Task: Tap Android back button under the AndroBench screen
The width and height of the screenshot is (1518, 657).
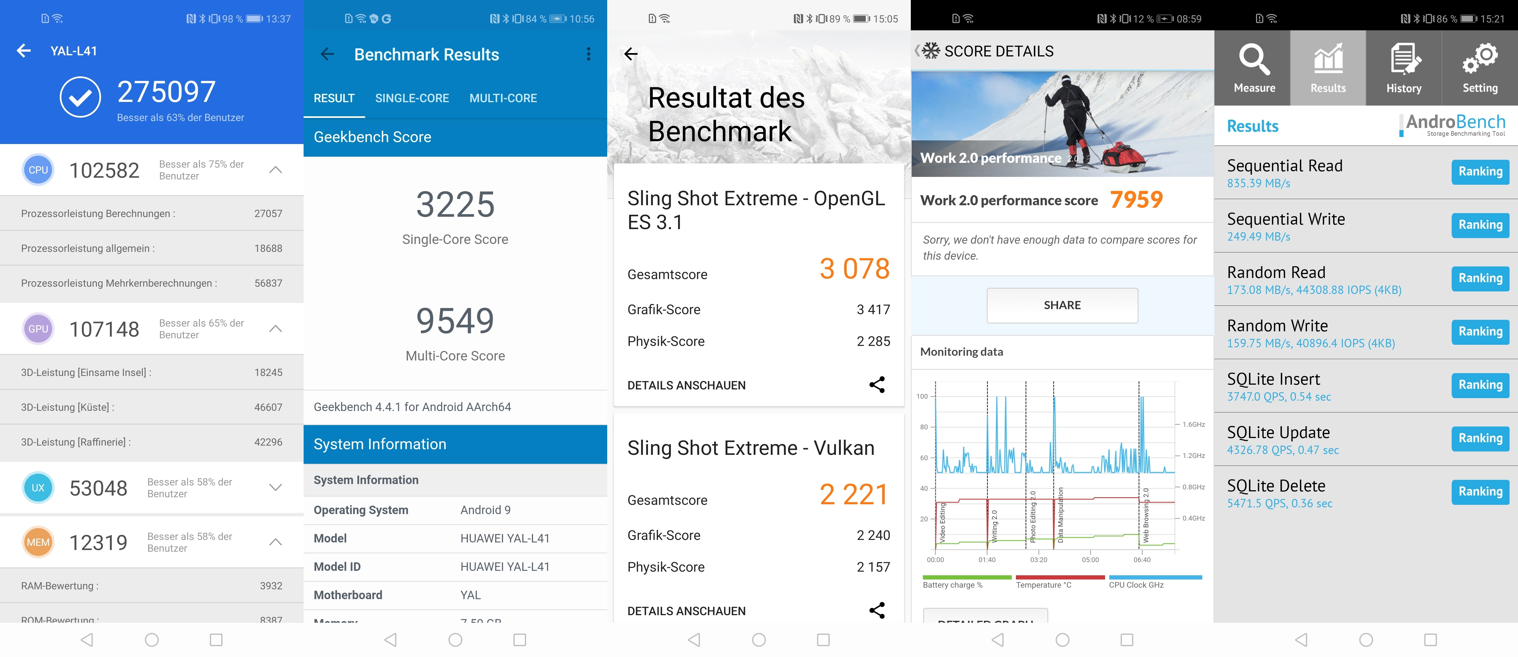Action: (1301, 640)
